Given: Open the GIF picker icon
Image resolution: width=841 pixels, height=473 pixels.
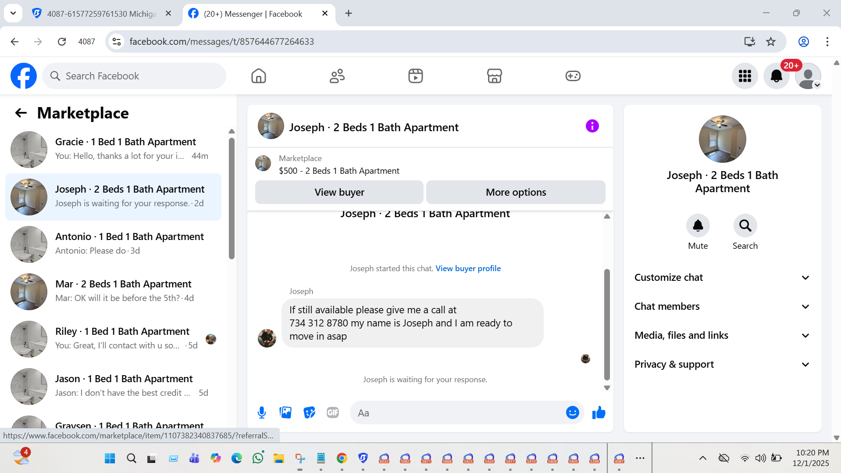Looking at the screenshot, I should point(333,412).
